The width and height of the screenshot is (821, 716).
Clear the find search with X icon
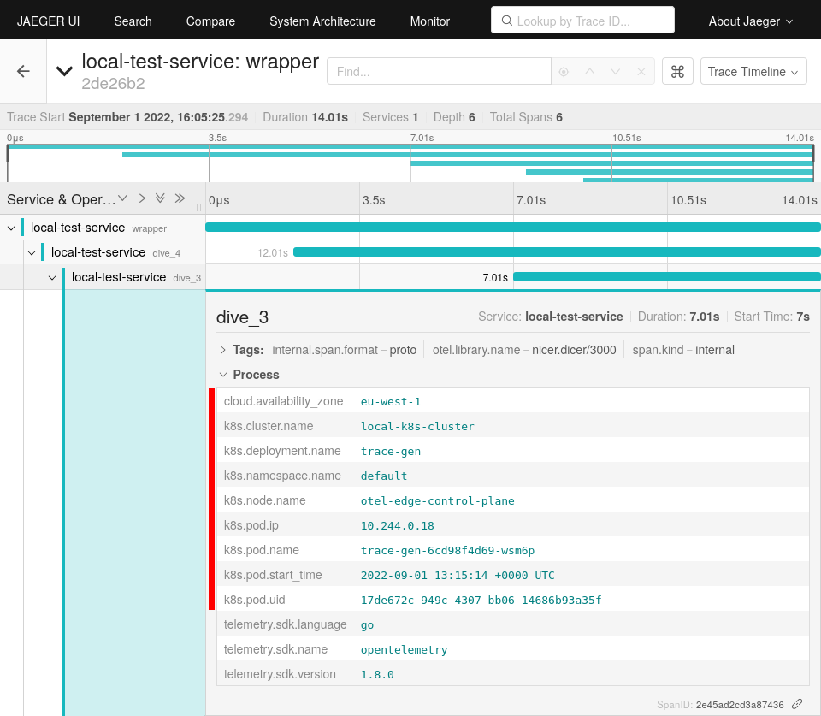pos(641,72)
